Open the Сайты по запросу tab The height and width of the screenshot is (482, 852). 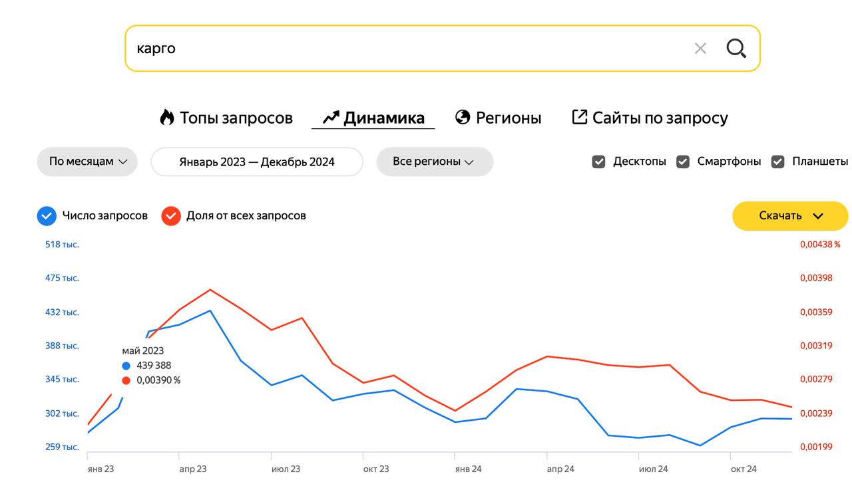660,118
